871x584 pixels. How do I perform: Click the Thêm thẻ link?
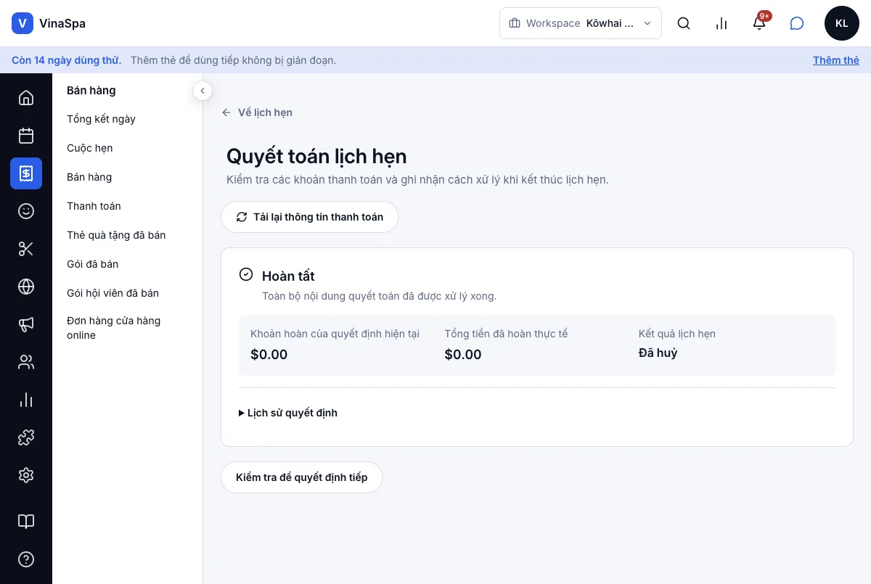tap(836, 60)
